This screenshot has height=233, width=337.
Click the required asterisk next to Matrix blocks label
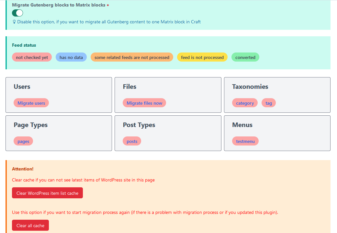[107, 5]
